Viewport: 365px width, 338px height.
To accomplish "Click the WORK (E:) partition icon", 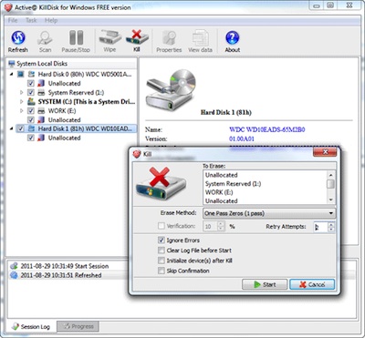I will (41, 110).
